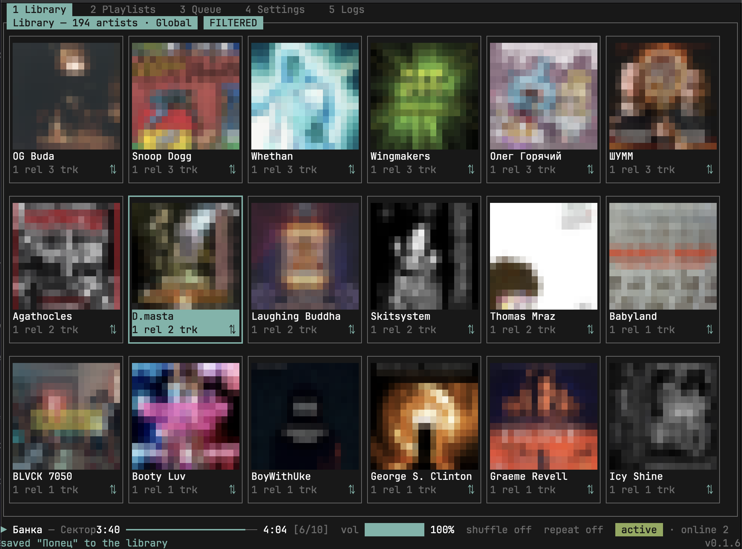Click the sort arrows icon on Babyland card
Image resolution: width=742 pixels, height=549 pixels.
tap(710, 330)
